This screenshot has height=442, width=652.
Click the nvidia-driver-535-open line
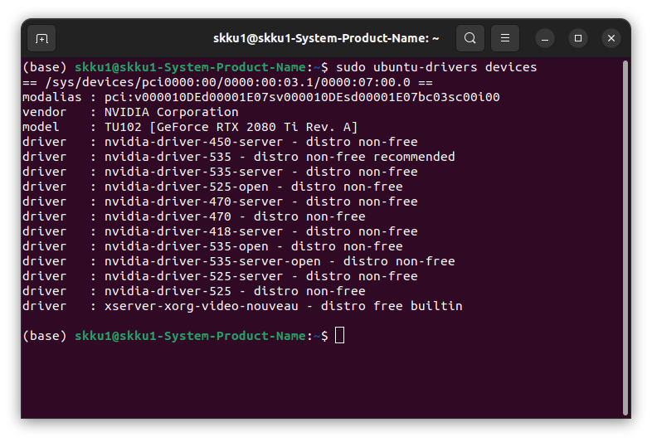pos(212,246)
